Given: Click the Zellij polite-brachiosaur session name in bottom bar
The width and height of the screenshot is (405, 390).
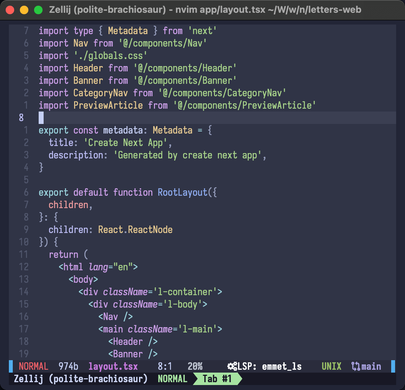Looking at the screenshot, I should pyautogui.click(x=81, y=379).
